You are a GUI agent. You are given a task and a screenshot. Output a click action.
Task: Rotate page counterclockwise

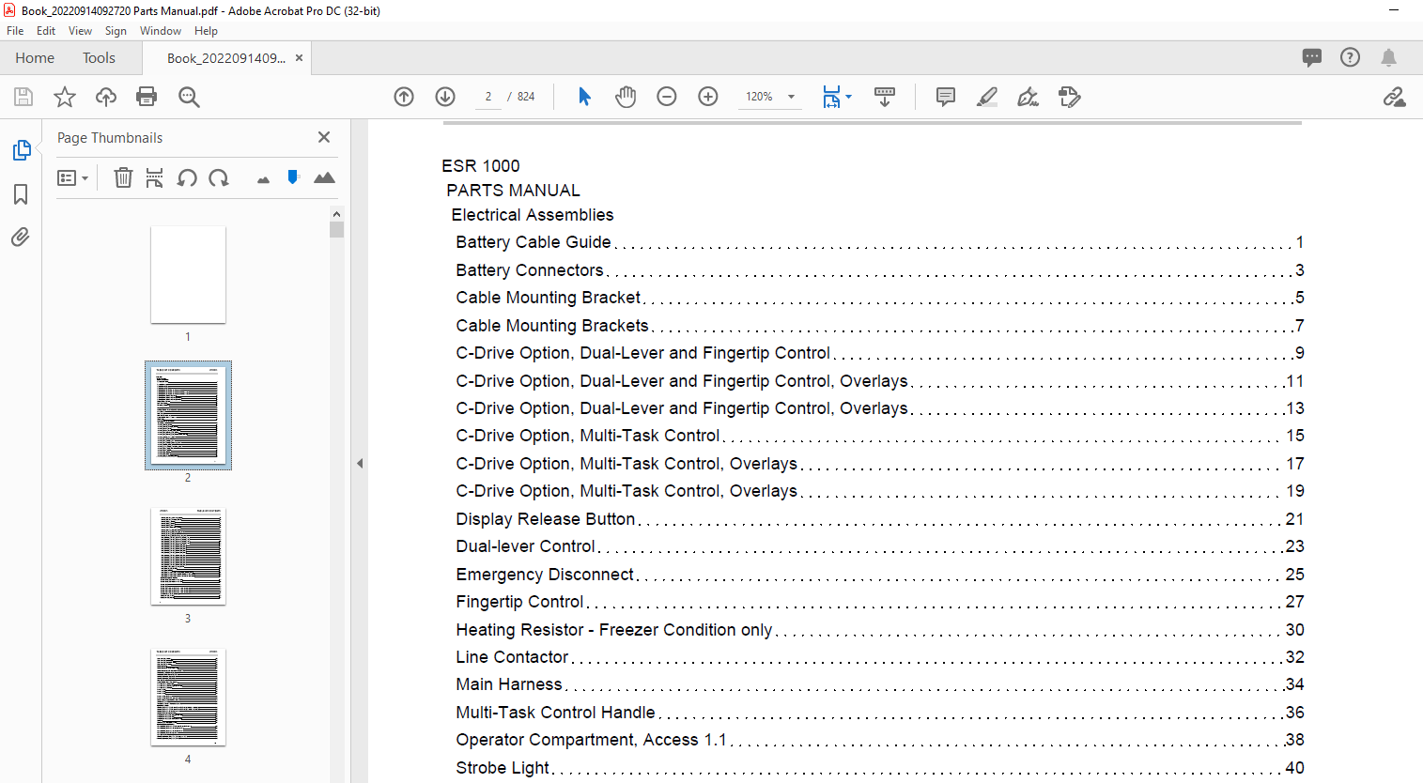[x=187, y=177]
